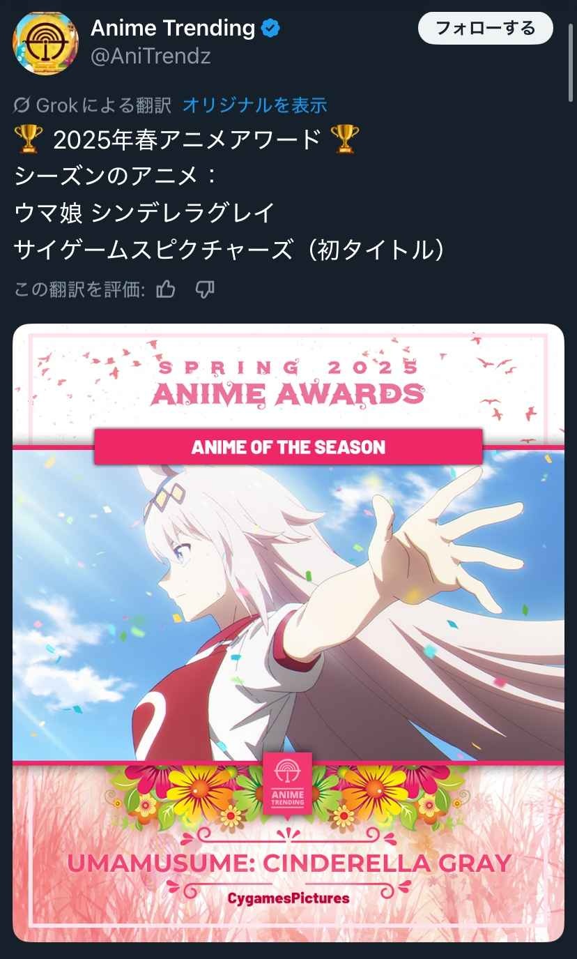Tap the ANIME OF THE SEASON banner
This screenshot has height=959, width=577.
pyautogui.click(x=288, y=447)
